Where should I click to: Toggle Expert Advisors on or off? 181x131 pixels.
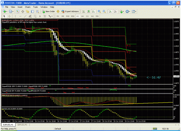pos(70,11)
